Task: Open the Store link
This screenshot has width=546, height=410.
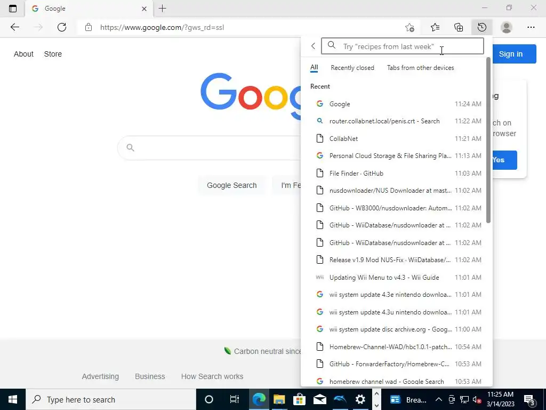Action: click(53, 54)
